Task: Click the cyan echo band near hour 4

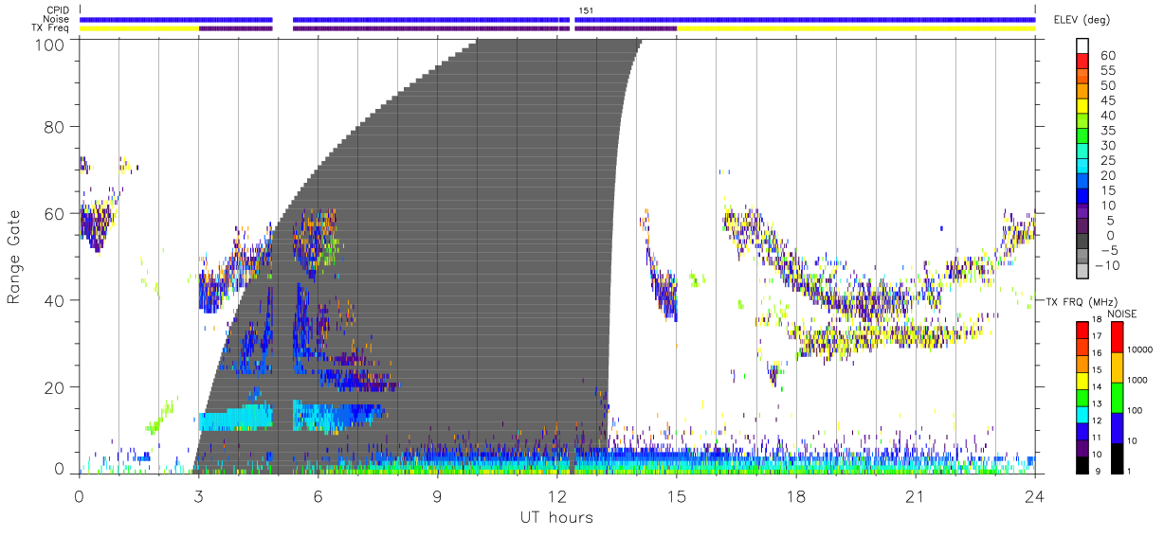Action: pyautogui.click(x=235, y=419)
